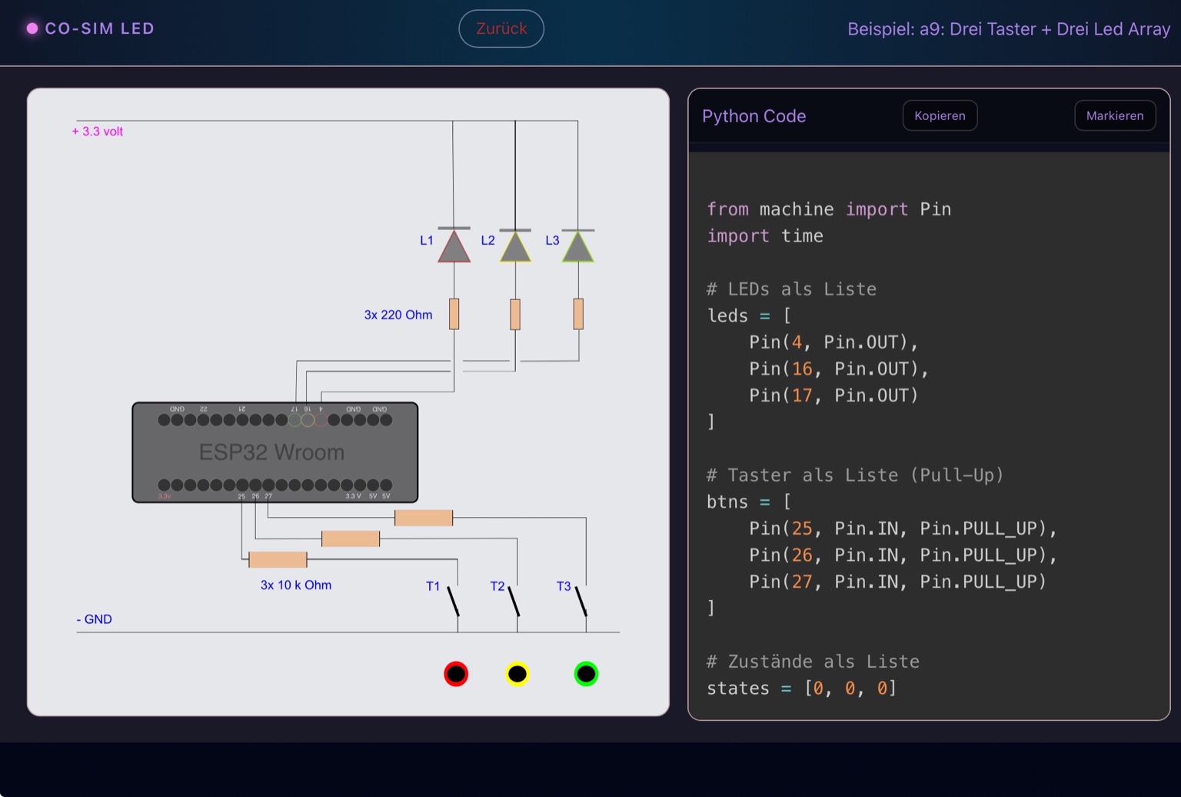Click the CO-SIM LED logo title
This screenshot has width=1181, height=797.
[99, 28]
